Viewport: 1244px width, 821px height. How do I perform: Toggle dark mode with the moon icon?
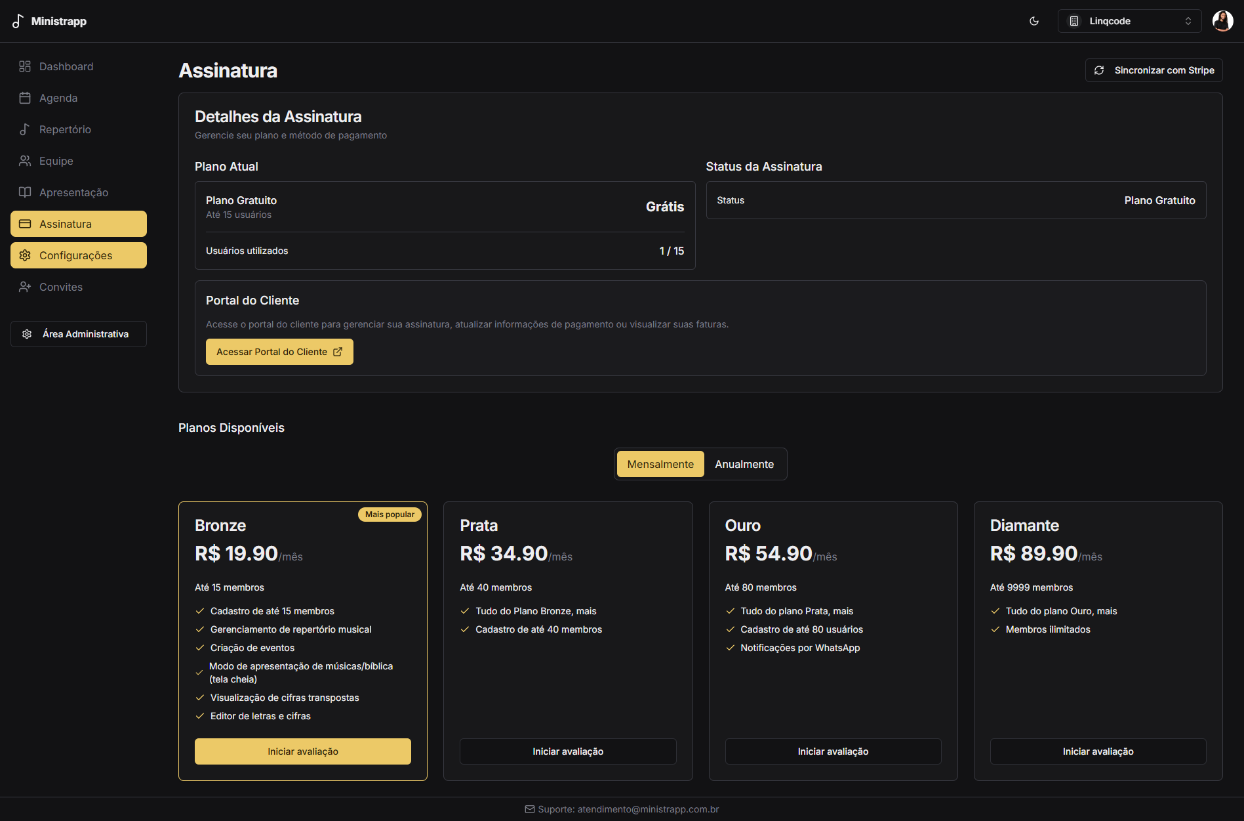(x=1034, y=21)
